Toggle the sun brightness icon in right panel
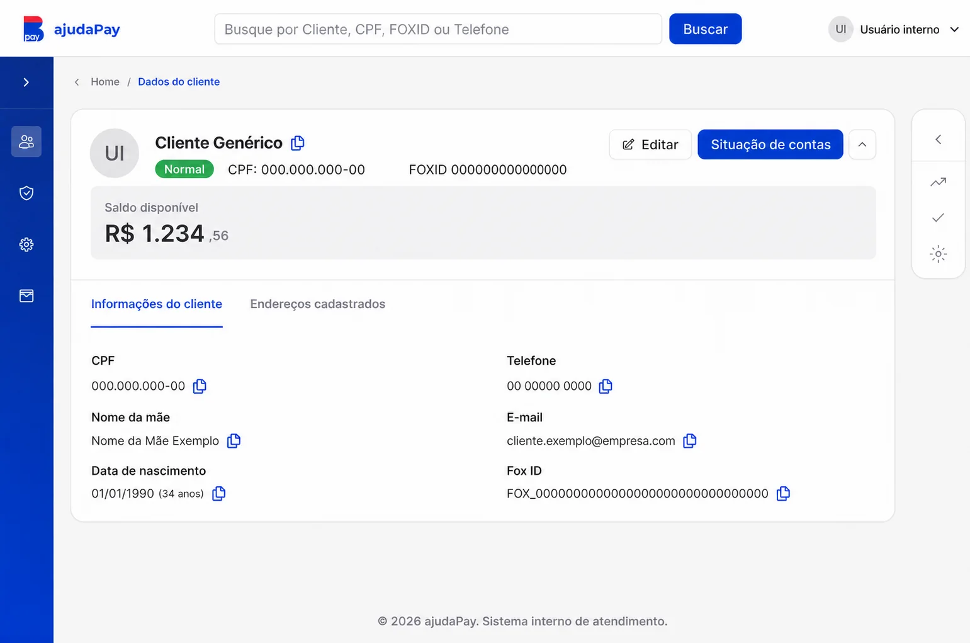This screenshot has width=970, height=643. 938,254
